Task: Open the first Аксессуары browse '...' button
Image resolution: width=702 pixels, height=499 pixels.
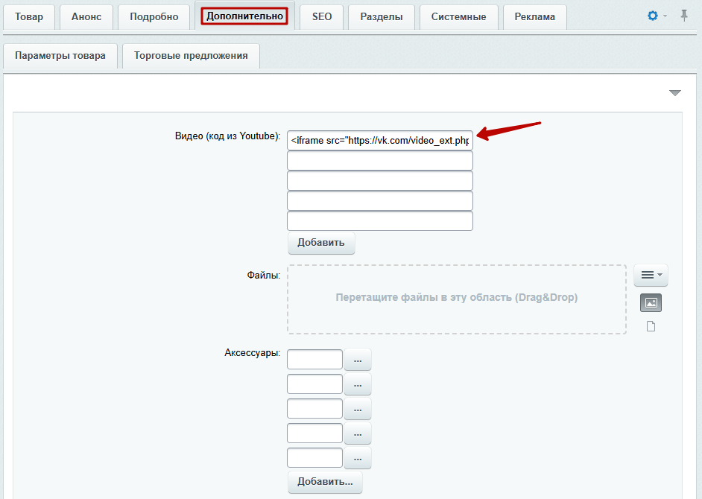Action: (x=358, y=360)
